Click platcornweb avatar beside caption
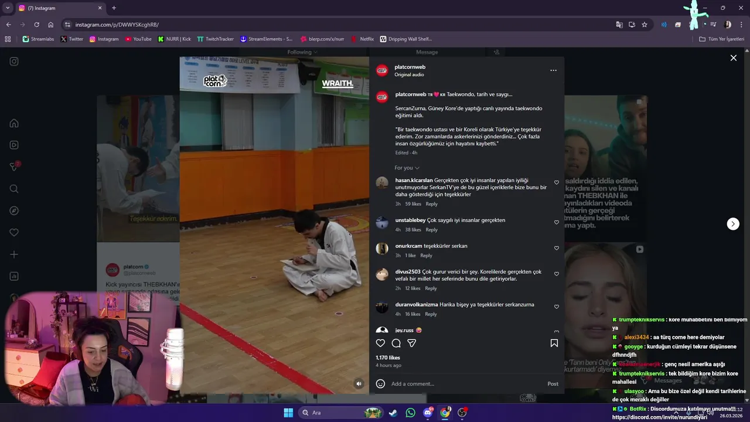The image size is (750, 422). click(382, 97)
